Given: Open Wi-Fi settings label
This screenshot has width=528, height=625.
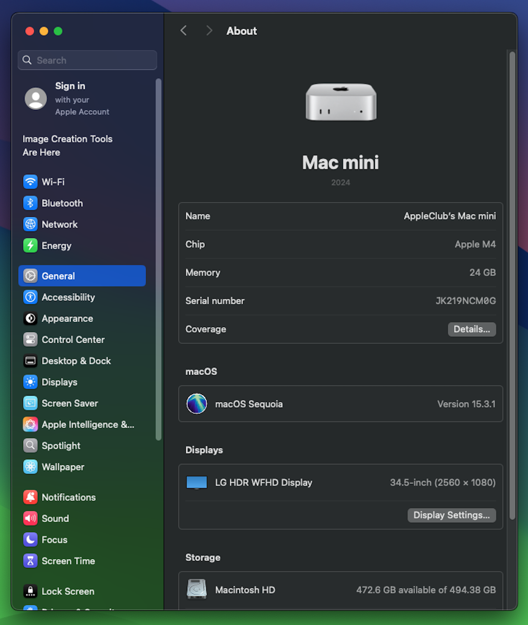Looking at the screenshot, I should (x=53, y=182).
